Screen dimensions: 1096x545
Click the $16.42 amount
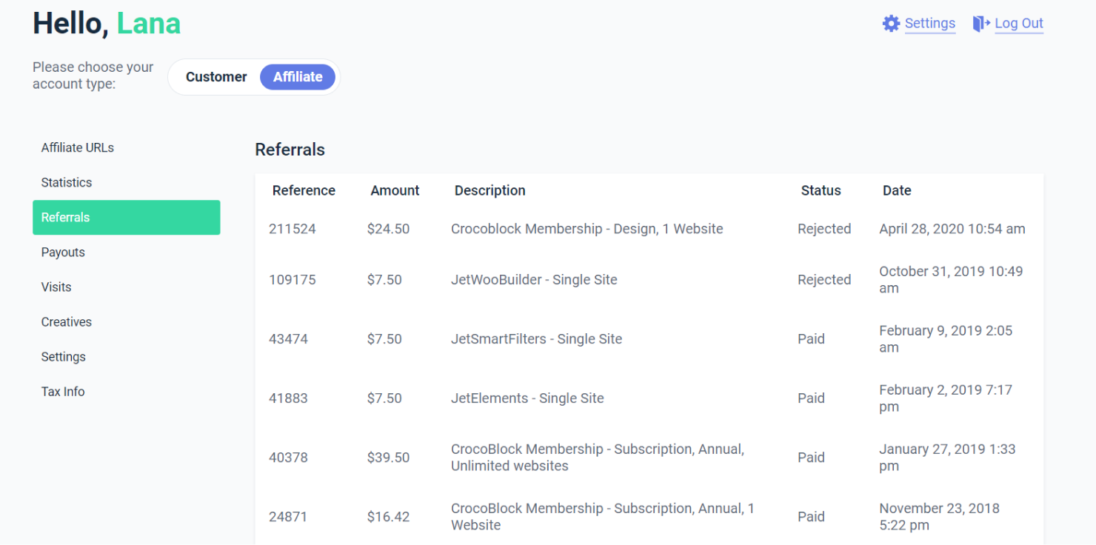[x=388, y=517]
